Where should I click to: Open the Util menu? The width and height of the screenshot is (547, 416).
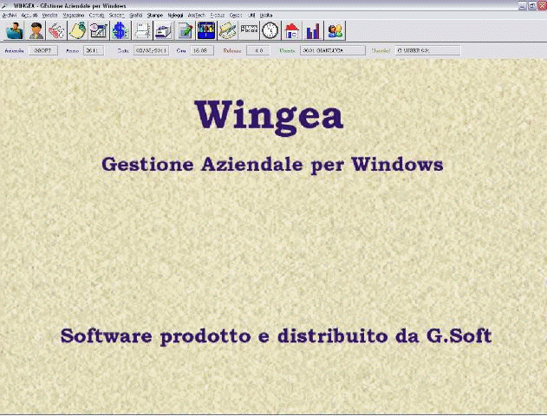click(251, 16)
